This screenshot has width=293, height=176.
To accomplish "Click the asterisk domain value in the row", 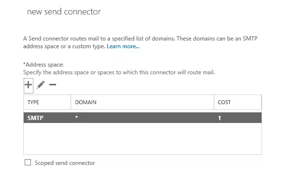I will click(x=76, y=117).
